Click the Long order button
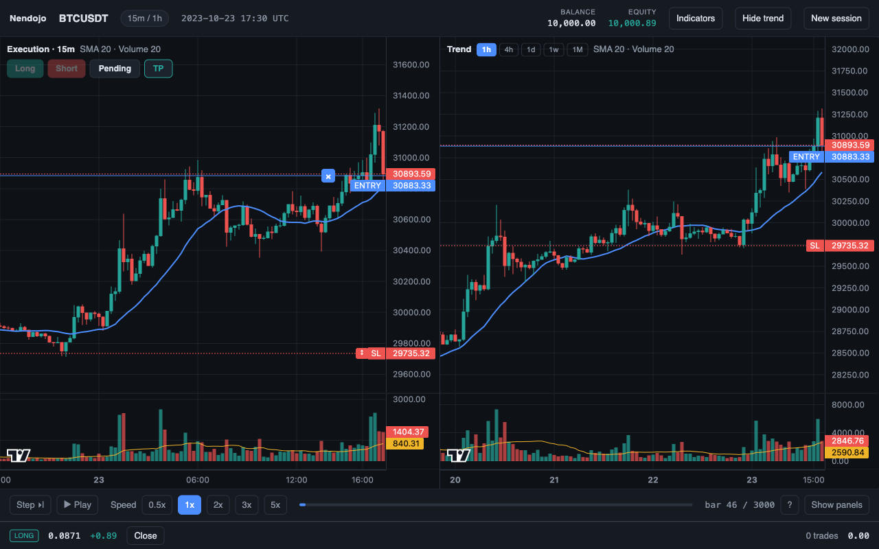The height and width of the screenshot is (549, 879). (25, 69)
